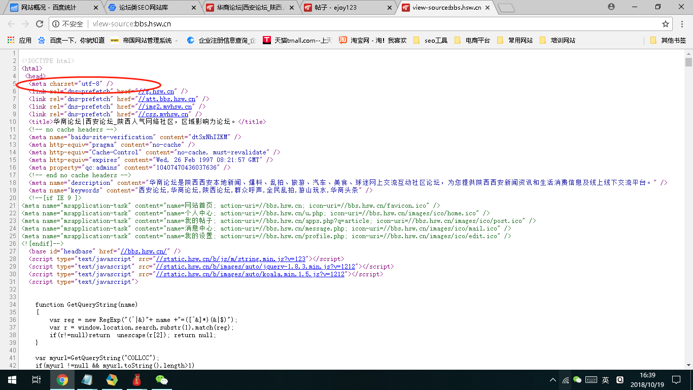Toggle the 英 input language indicator

click(605, 380)
